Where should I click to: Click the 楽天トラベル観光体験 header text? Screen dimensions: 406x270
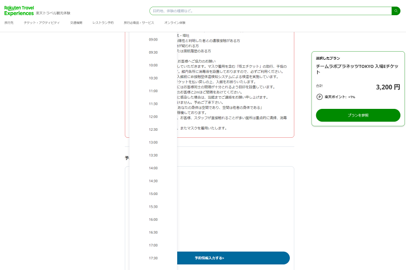point(53,13)
